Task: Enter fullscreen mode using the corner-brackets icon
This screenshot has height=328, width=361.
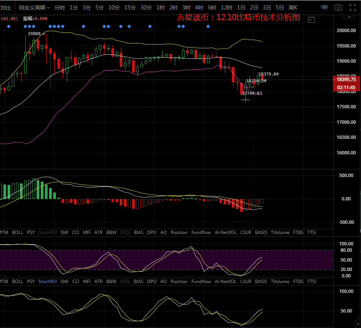Action: point(353,8)
